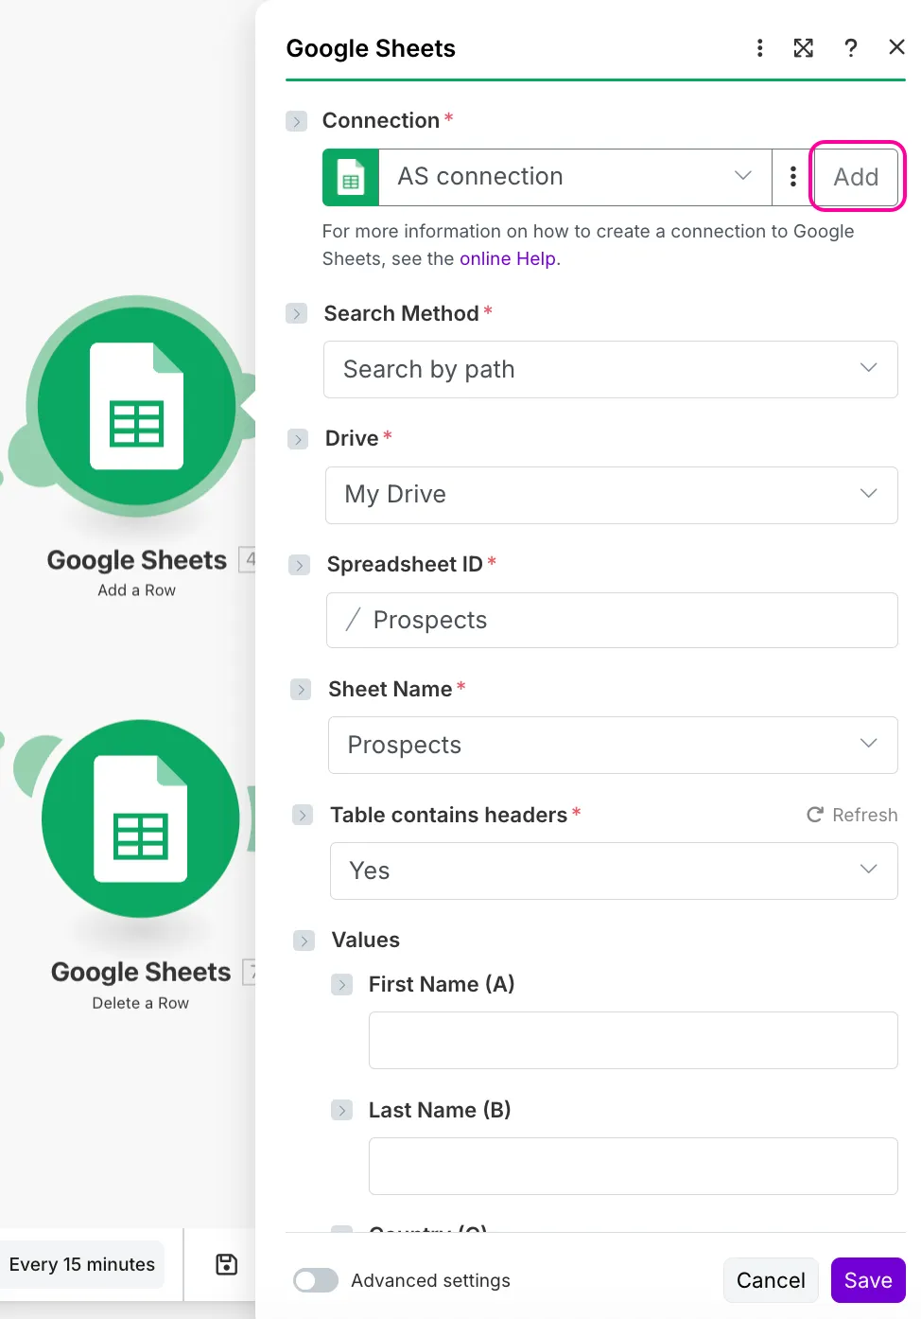Expand the Table contains headers chevron
Image resolution: width=921 pixels, height=1319 pixels.
pos(303,815)
